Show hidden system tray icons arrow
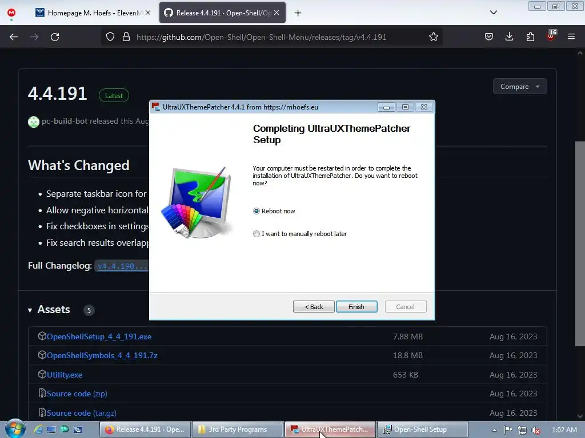 coord(494,430)
